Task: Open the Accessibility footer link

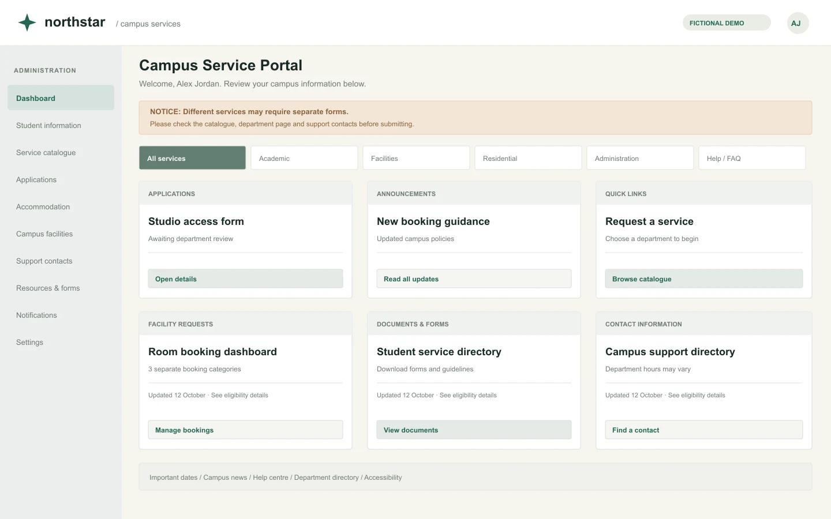Action: coord(383,477)
